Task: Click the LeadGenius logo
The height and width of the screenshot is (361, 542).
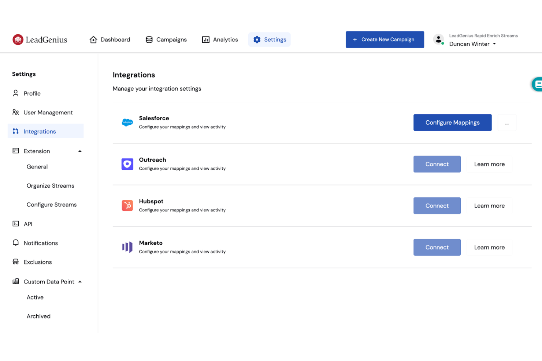Action: 40,40
